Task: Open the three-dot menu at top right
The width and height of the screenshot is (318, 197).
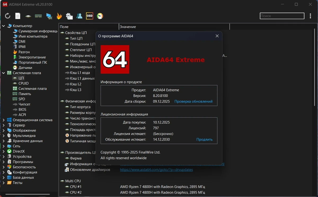Action: pyautogui.click(x=310, y=16)
